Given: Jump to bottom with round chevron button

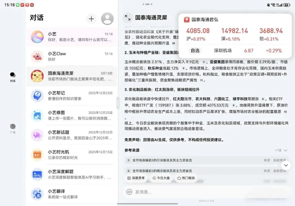Looking at the screenshot, I should click(x=286, y=165).
